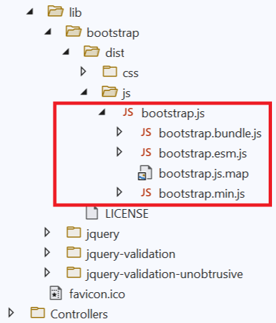The width and height of the screenshot is (276, 323).
Task: Select the LICENSE file name
Action: [127, 214]
